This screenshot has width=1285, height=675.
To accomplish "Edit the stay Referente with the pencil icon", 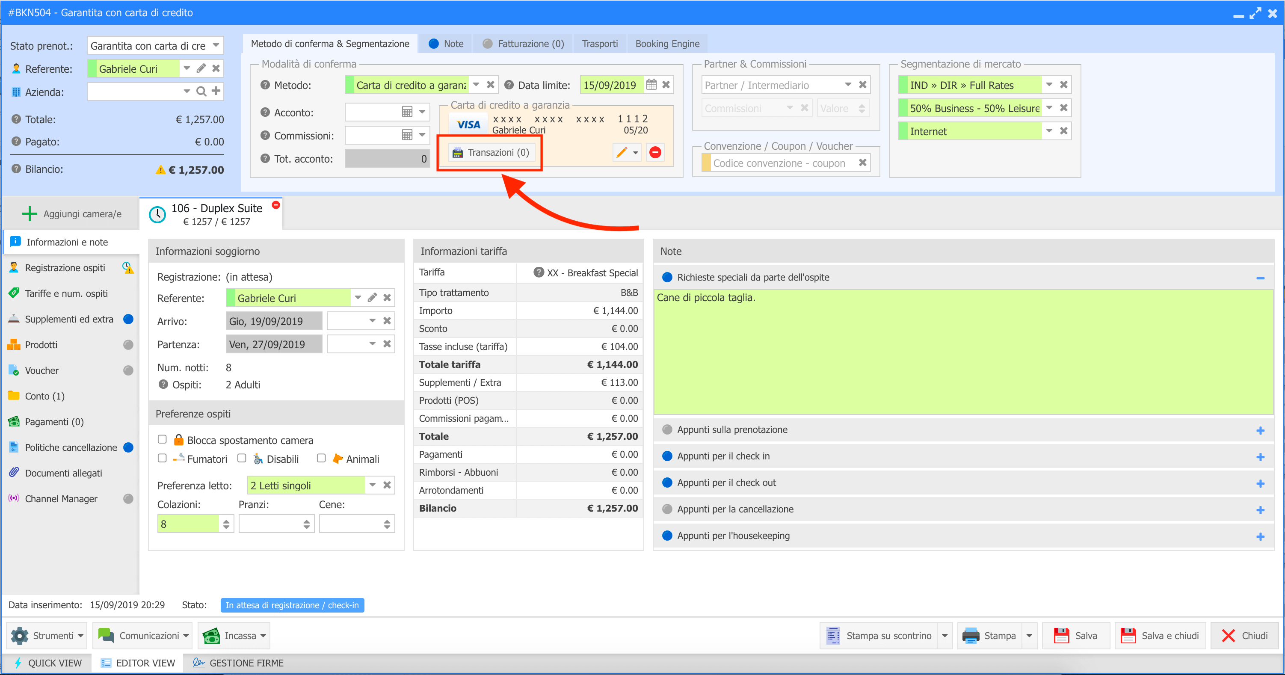I will [x=372, y=298].
